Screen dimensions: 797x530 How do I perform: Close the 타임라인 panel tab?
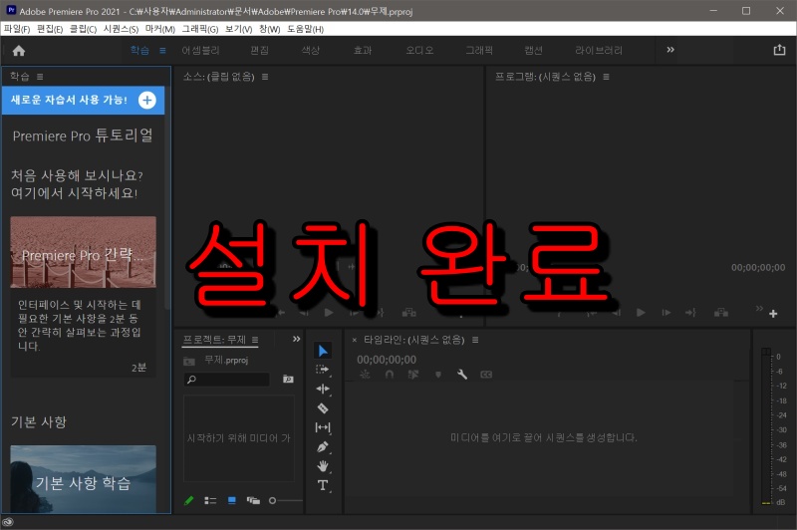click(355, 340)
